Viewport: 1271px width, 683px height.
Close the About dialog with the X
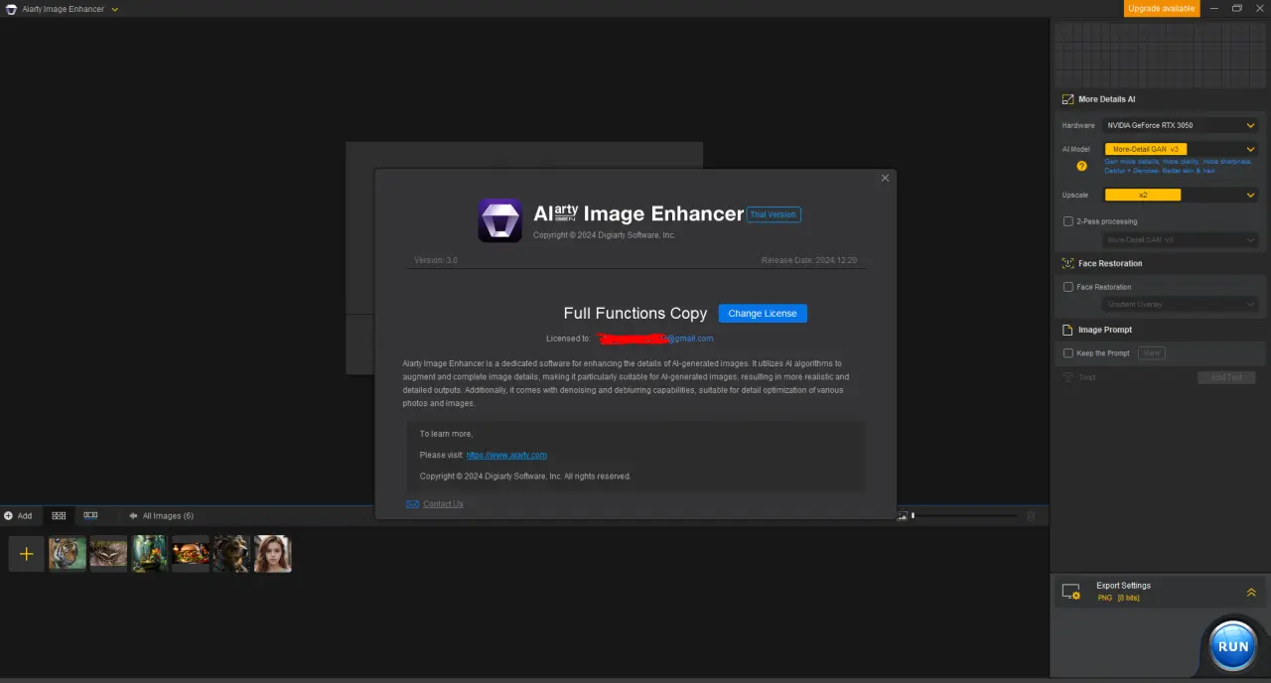[885, 179]
